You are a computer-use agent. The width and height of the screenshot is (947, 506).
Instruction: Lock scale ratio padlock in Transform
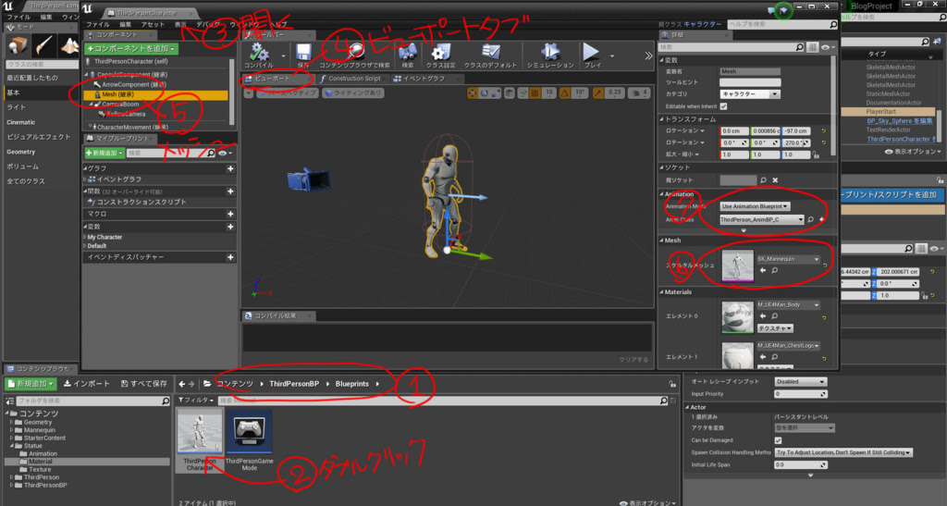[816, 154]
